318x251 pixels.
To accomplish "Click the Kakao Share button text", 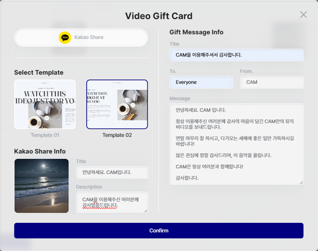I will (x=89, y=38).
